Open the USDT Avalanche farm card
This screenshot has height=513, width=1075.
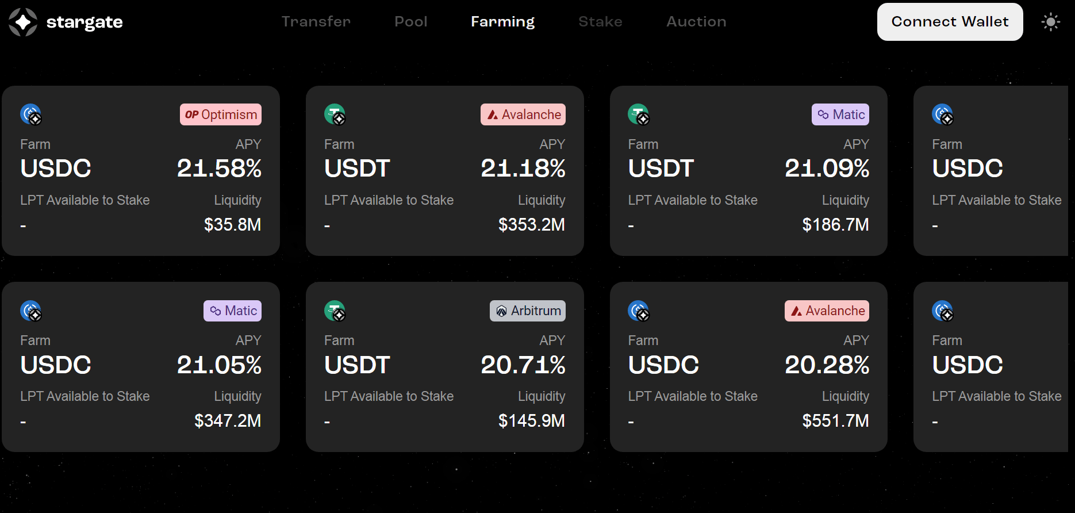pyautogui.click(x=445, y=171)
